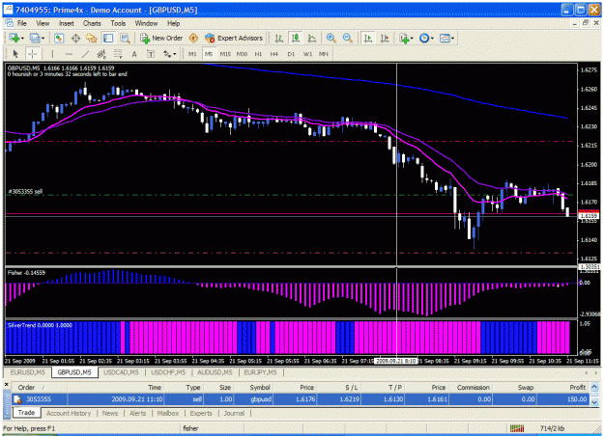Screen dimensions: 604x436
Task: Select the M5 timeframe button
Action: coord(209,54)
